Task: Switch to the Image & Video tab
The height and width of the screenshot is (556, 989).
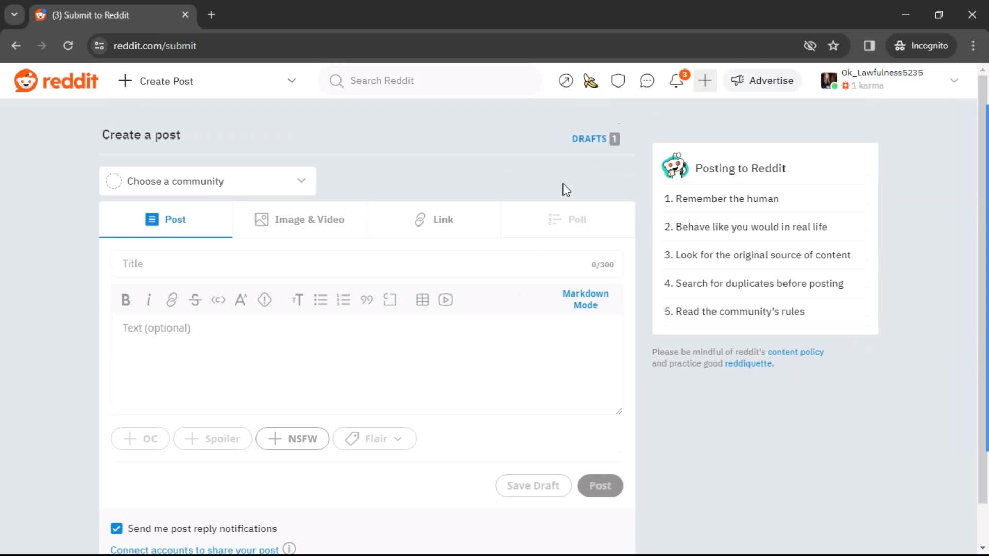Action: [300, 219]
